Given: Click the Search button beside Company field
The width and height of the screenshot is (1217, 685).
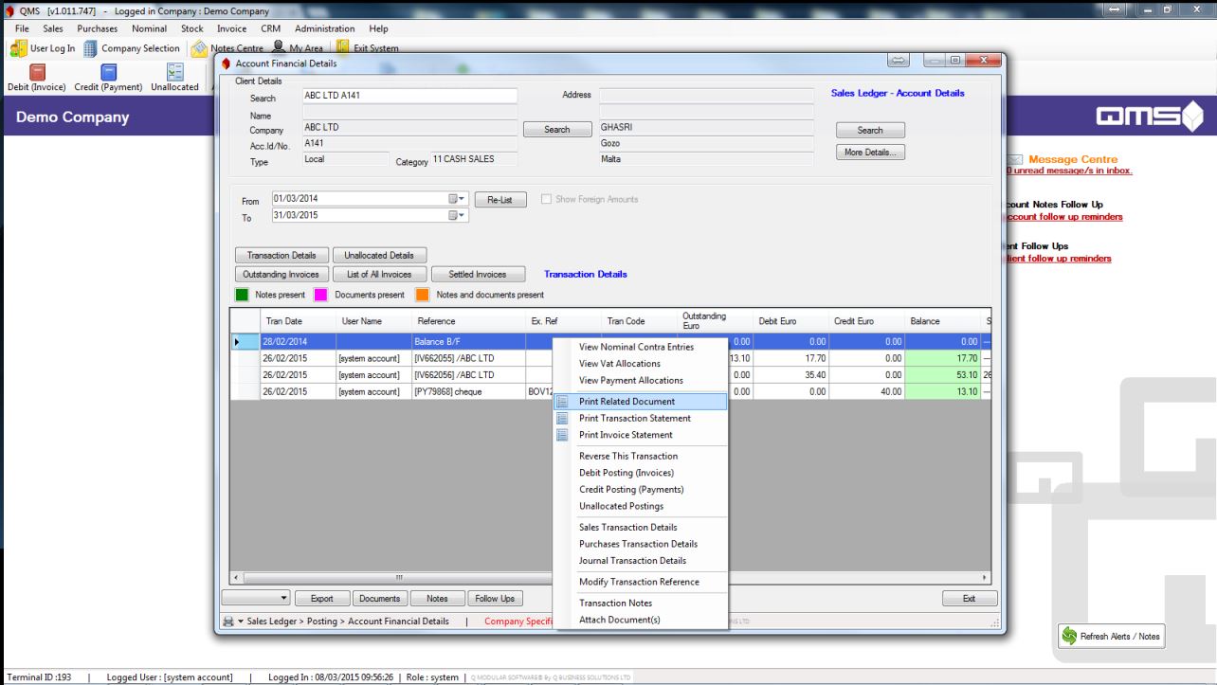Looking at the screenshot, I should [x=557, y=130].
